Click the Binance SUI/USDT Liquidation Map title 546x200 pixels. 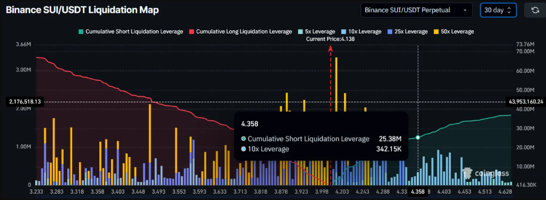(82, 10)
